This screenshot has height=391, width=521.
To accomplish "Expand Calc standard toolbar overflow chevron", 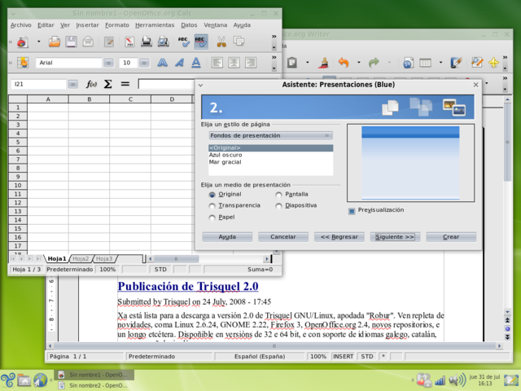I will (x=274, y=37).
